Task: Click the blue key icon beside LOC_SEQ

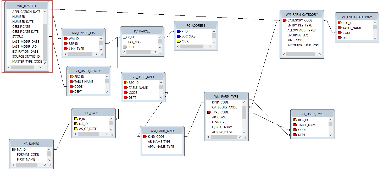Action: (179, 36)
